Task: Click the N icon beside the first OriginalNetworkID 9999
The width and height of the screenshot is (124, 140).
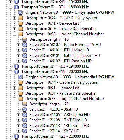Action: (x=20, y=12)
